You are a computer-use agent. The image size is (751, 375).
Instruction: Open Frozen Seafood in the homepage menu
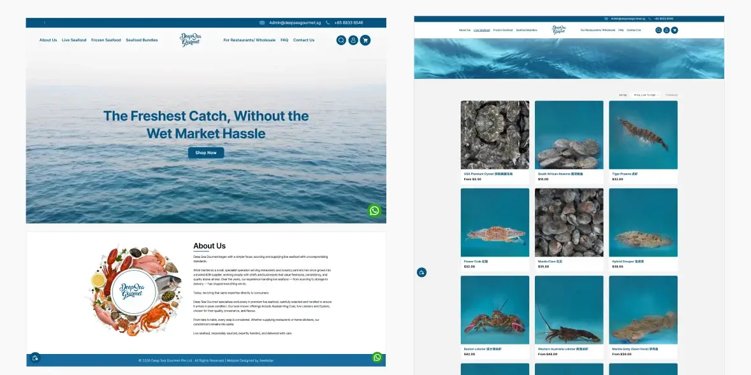tap(106, 40)
